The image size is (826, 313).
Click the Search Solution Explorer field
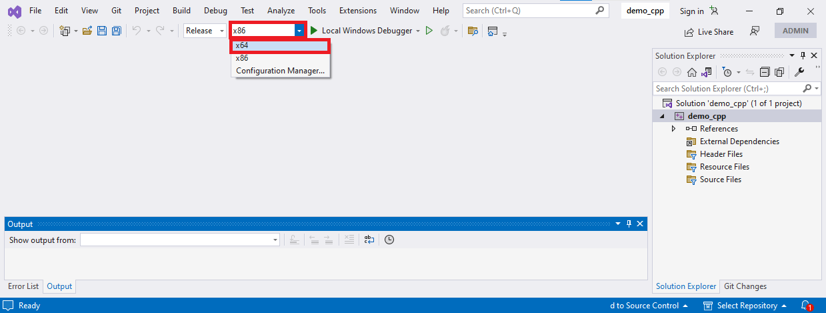[729, 88]
